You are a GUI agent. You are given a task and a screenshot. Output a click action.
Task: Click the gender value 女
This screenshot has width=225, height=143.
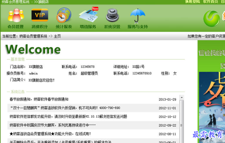click(175, 73)
